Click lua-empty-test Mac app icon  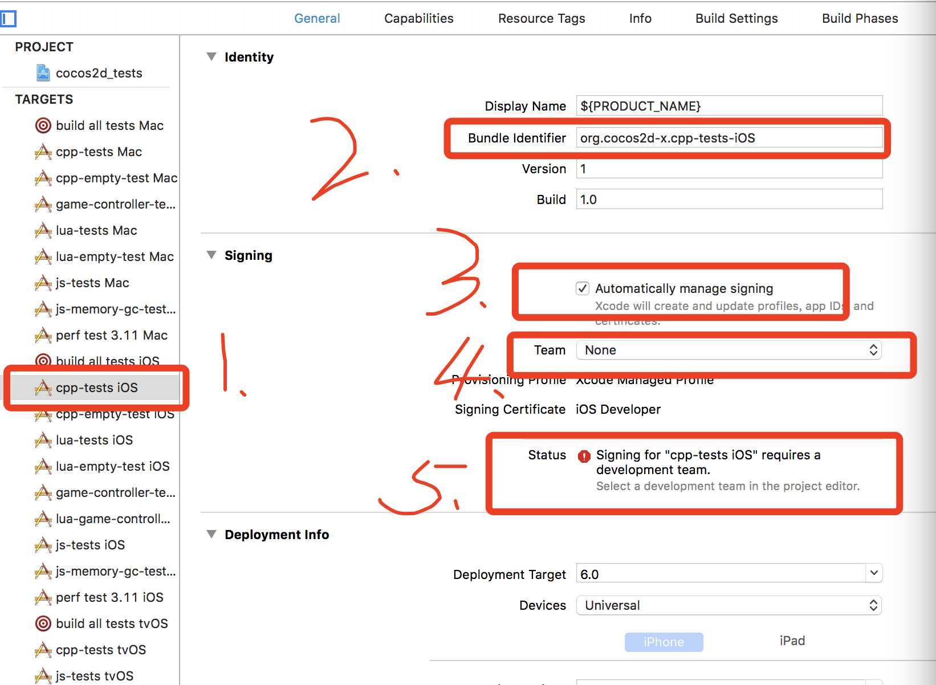[x=43, y=256]
